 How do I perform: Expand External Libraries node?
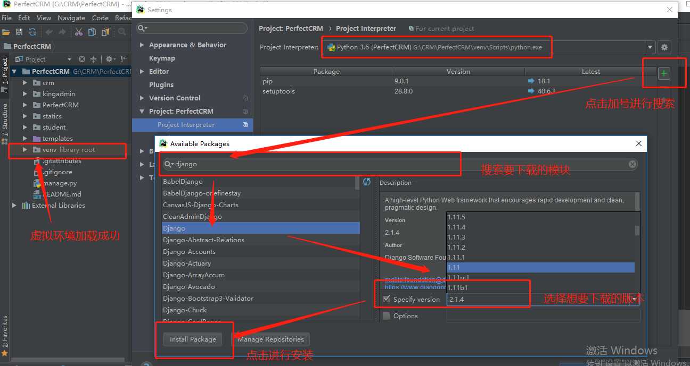pyautogui.click(x=14, y=206)
